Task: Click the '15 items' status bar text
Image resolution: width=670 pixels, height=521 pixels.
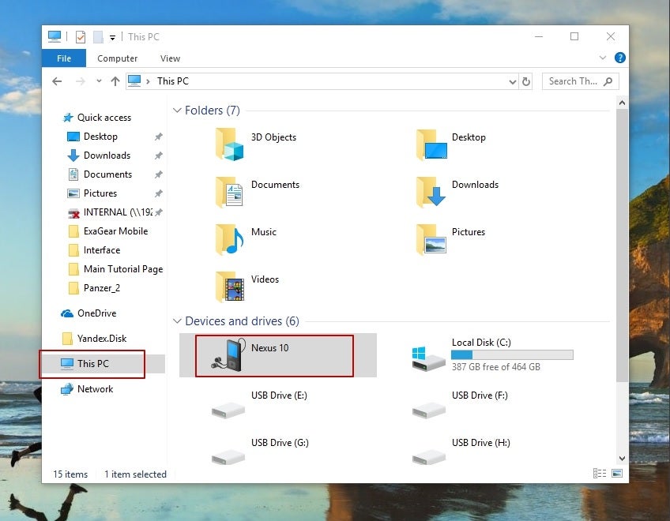Action: tap(70, 474)
